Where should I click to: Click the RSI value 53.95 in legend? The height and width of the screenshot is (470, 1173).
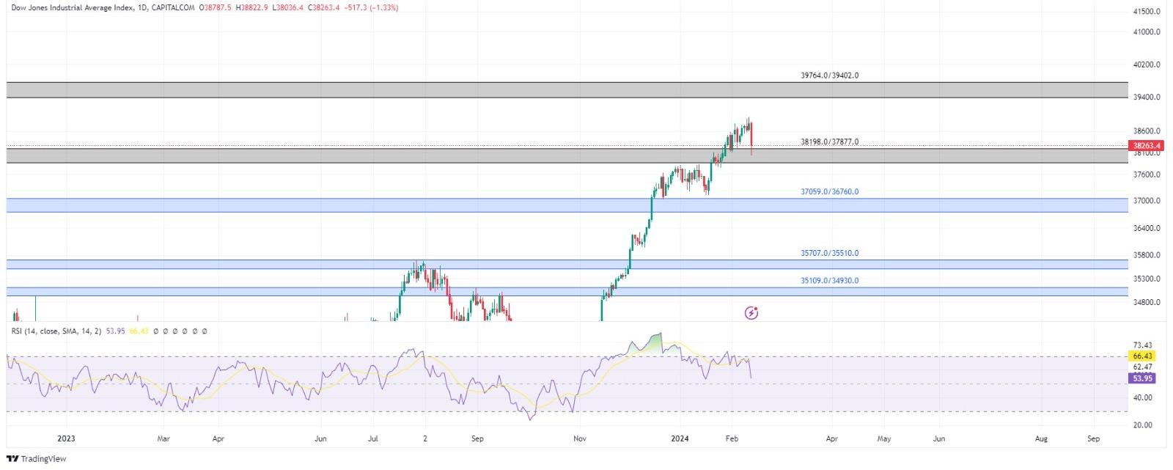point(116,331)
